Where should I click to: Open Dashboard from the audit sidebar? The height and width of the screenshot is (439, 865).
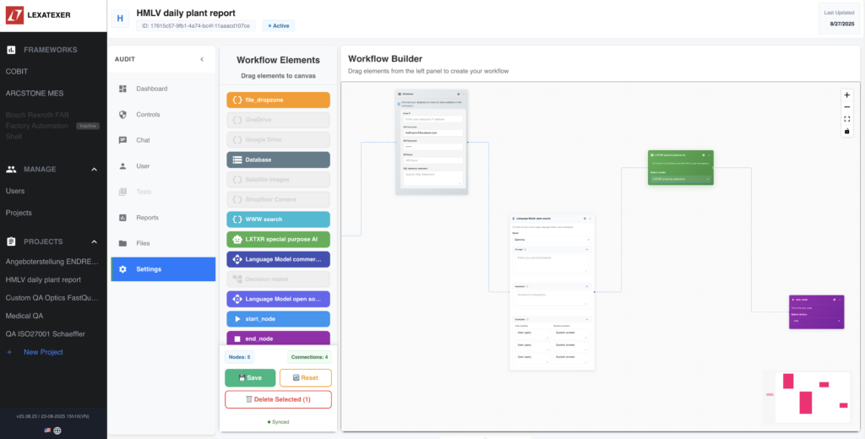[152, 89]
